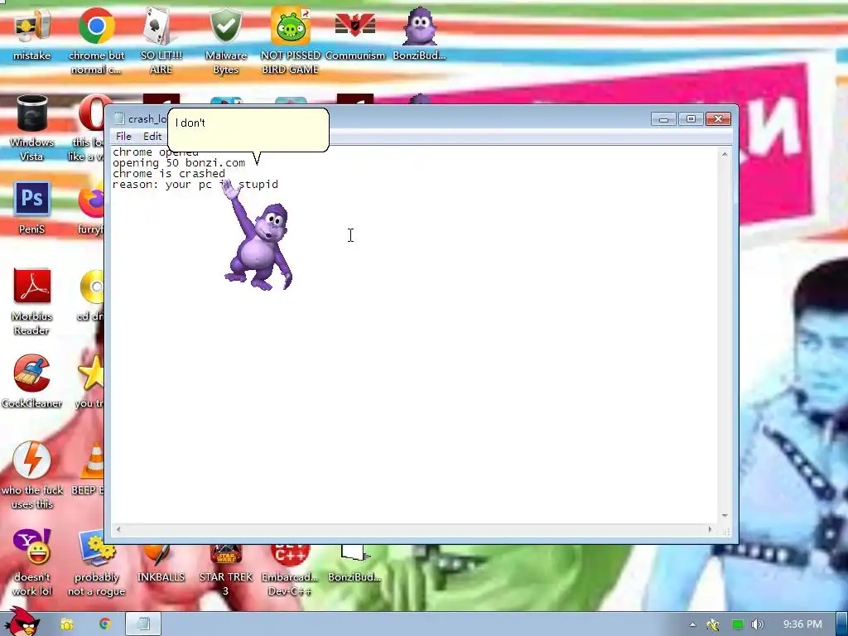Open the VLC cone 'BEEP' icon
Screen dimensions: 848x636
(91, 469)
